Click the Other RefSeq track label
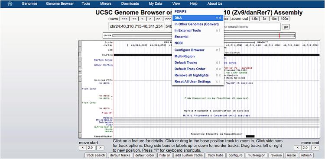 point(103,65)
